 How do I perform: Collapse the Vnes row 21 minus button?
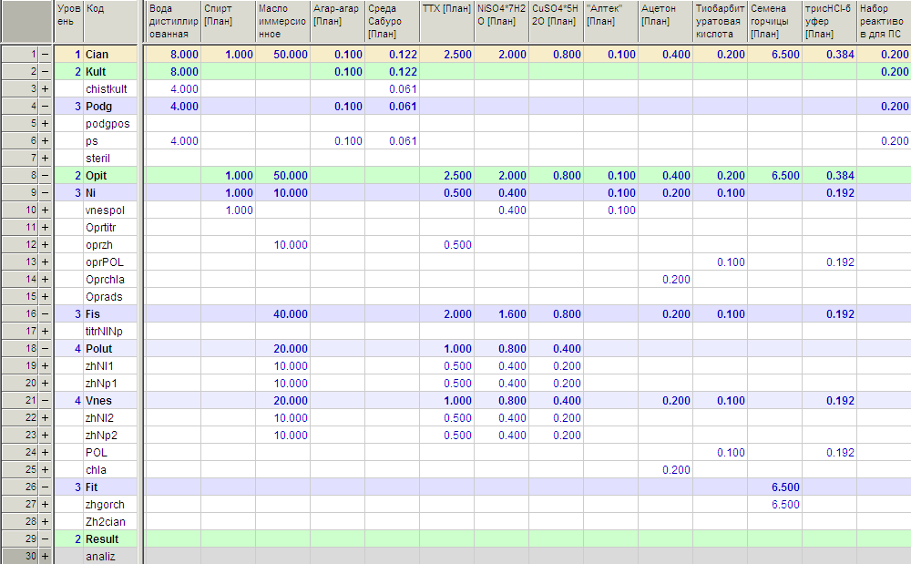point(46,400)
